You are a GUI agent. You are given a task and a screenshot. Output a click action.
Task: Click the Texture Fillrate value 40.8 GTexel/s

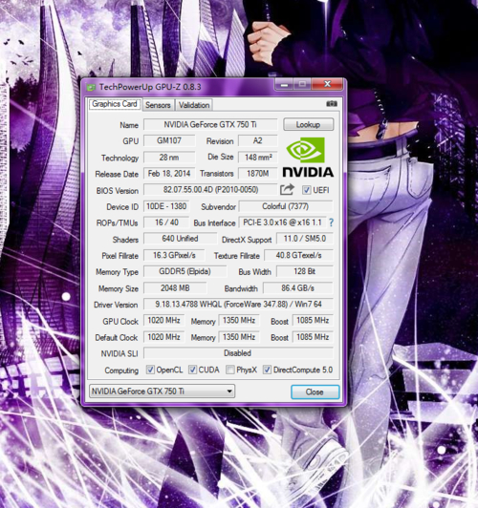pos(298,255)
